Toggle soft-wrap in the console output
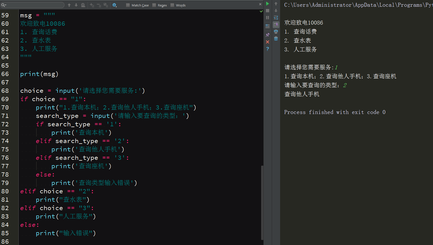Viewport: 433px width, 245px height. 276,18
